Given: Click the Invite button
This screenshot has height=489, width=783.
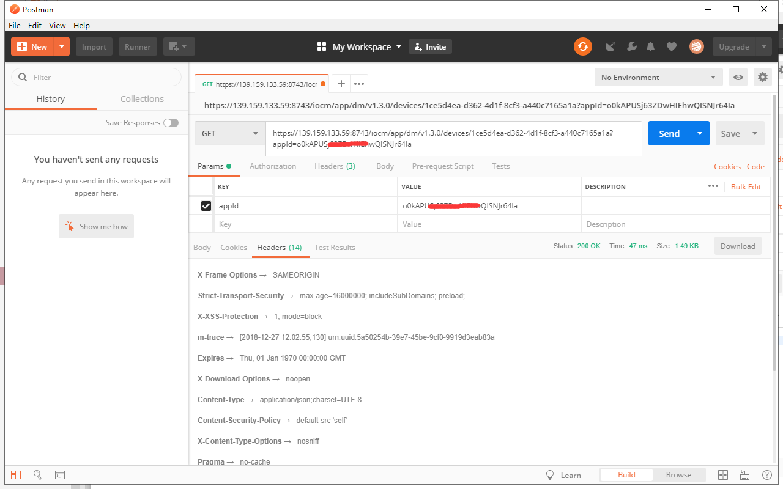Looking at the screenshot, I should tap(430, 46).
